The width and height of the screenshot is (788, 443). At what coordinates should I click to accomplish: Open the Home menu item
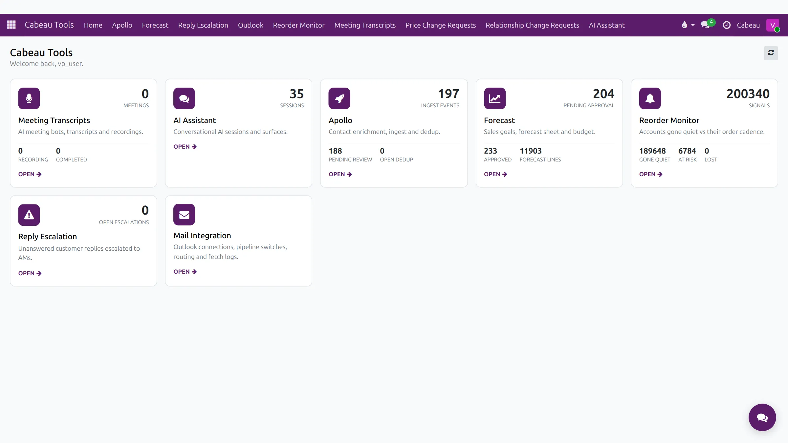(93, 25)
